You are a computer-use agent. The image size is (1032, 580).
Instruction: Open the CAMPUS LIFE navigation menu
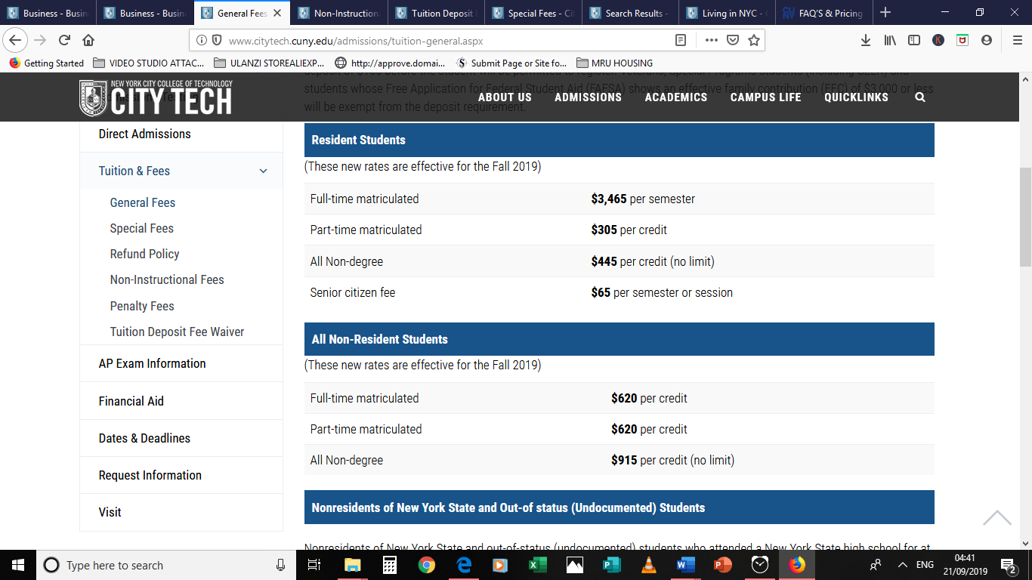coord(765,97)
